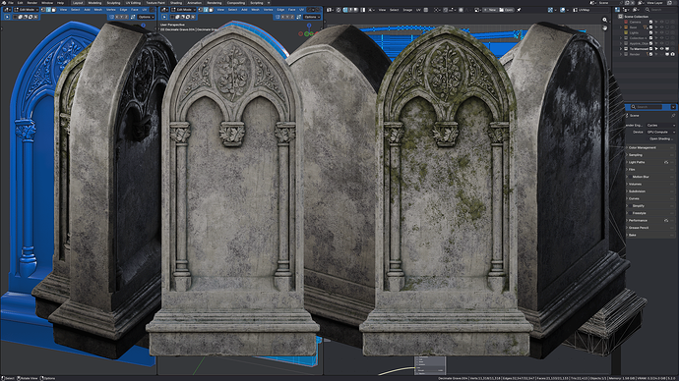Open UV editor type selector
679x381 pixels.
330,10
